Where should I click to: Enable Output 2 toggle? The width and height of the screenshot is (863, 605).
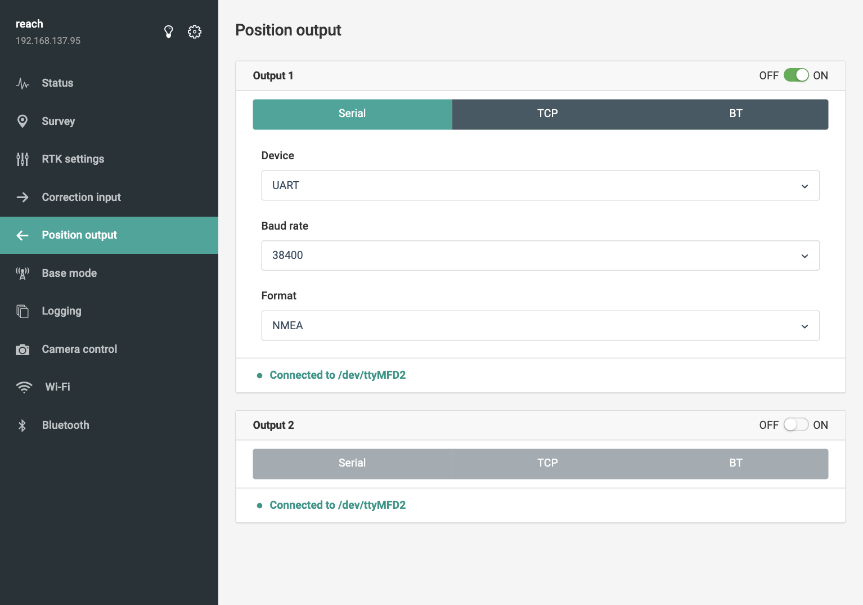[796, 425]
